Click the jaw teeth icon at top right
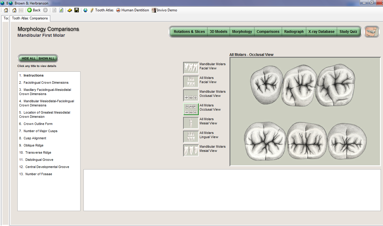 (372, 31)
